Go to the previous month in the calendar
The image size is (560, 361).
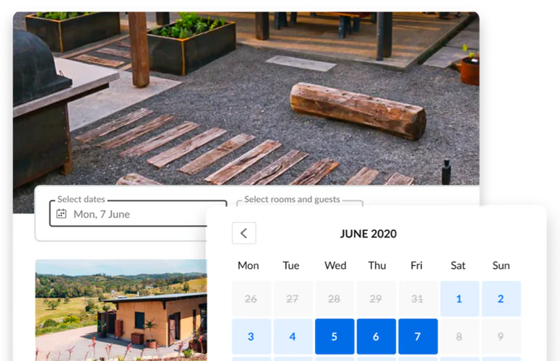pos(244,233)
